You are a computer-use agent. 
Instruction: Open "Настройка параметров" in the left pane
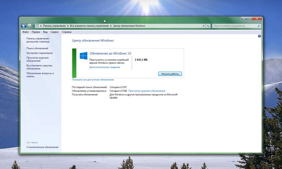[x=39, y=53]
